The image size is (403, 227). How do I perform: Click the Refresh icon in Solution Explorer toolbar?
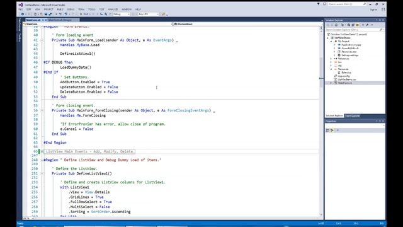coord(349,25)
